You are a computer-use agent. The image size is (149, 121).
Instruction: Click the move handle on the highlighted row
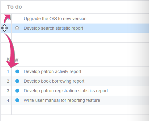pos(4,28)
